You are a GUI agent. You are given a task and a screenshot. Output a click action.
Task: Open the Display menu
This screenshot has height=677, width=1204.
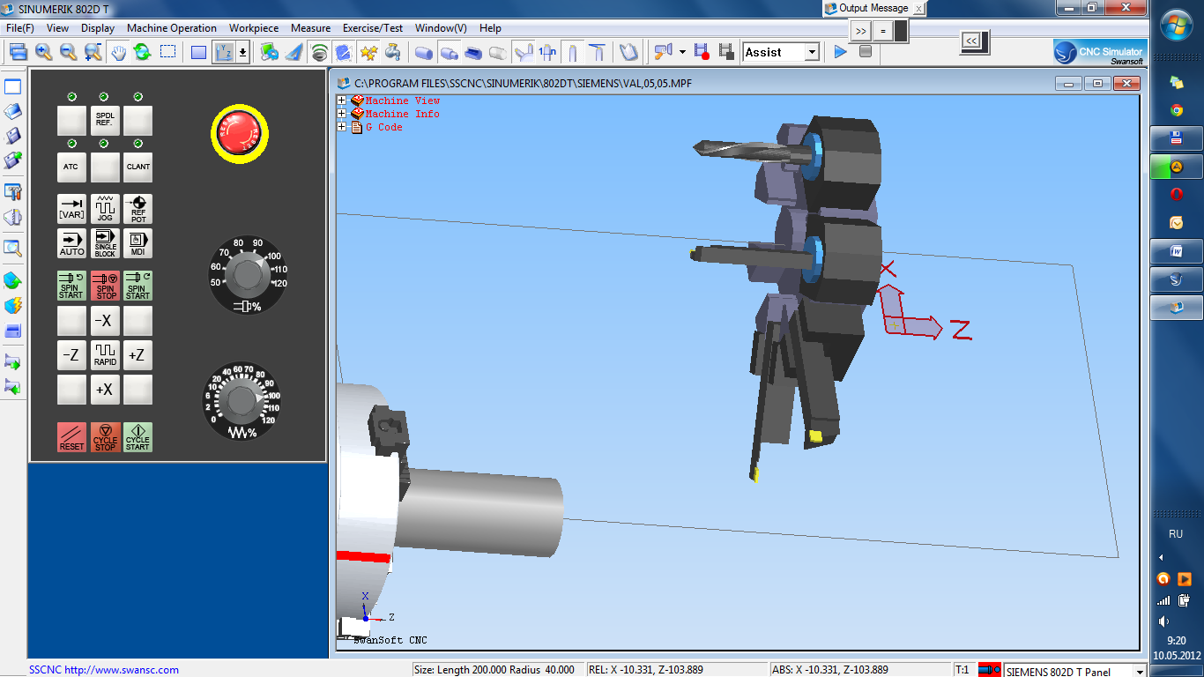98,28
